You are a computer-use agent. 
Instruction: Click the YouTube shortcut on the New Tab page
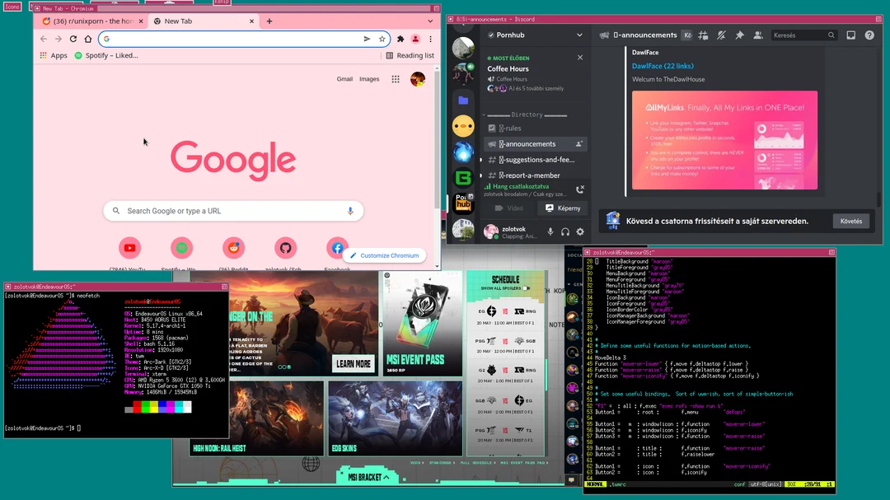click(x=130, y=247)
